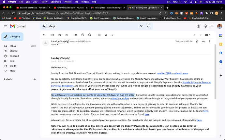Click the search mail input field
Viewport: 225px width, 140px height.
93,26
